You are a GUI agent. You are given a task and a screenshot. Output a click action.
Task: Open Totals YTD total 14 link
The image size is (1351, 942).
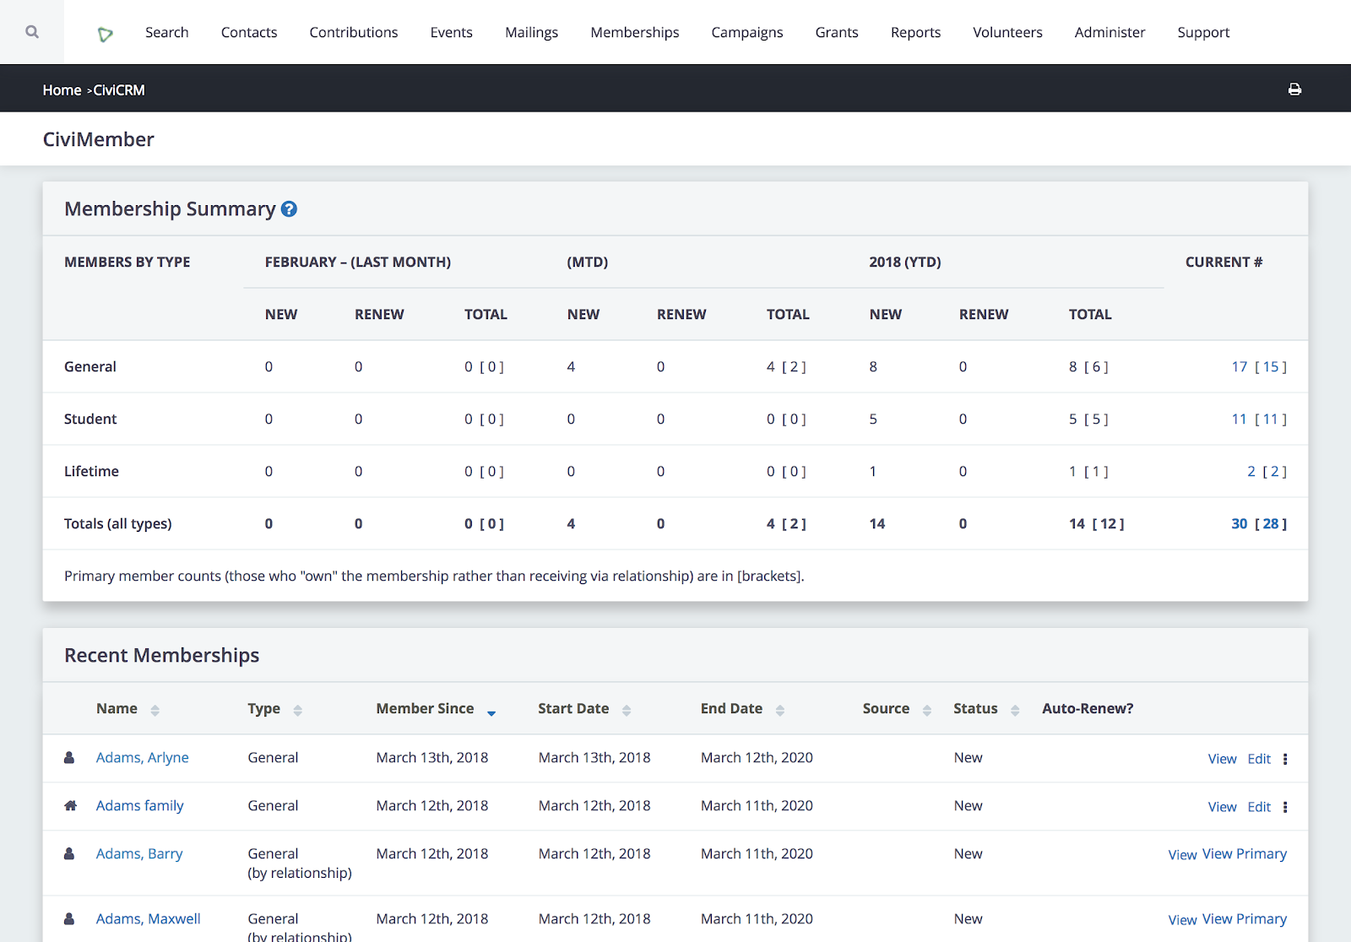(x=1077, y=524)
